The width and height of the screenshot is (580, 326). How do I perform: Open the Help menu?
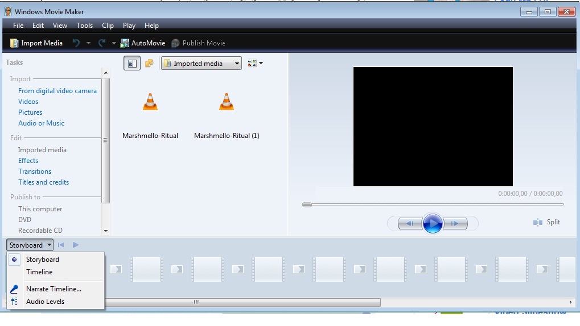pyautogui.click(x=151, y=26)
